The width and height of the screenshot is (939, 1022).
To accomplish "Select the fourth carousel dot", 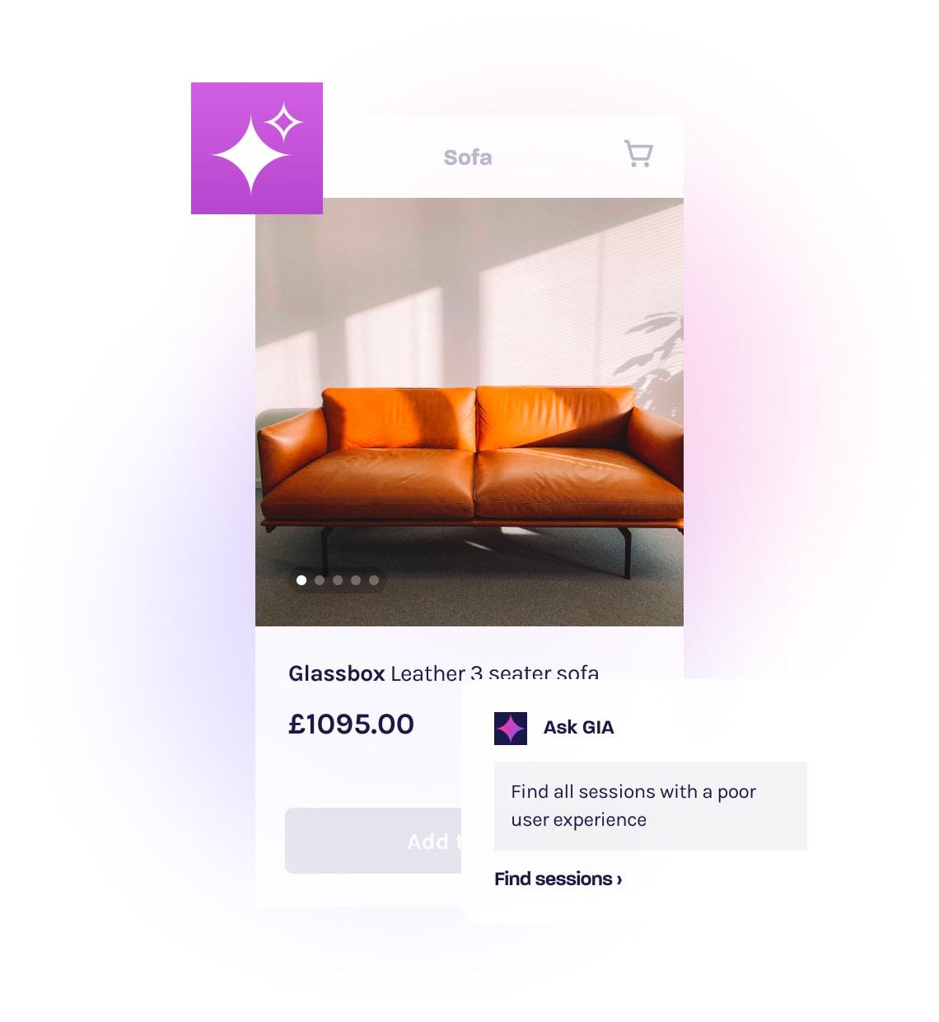I will 356,580.
